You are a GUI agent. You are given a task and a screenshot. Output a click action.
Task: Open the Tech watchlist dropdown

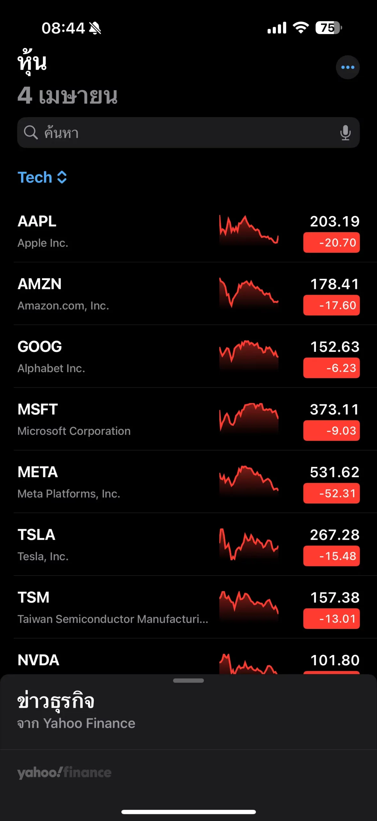click(x=35, y=177)
